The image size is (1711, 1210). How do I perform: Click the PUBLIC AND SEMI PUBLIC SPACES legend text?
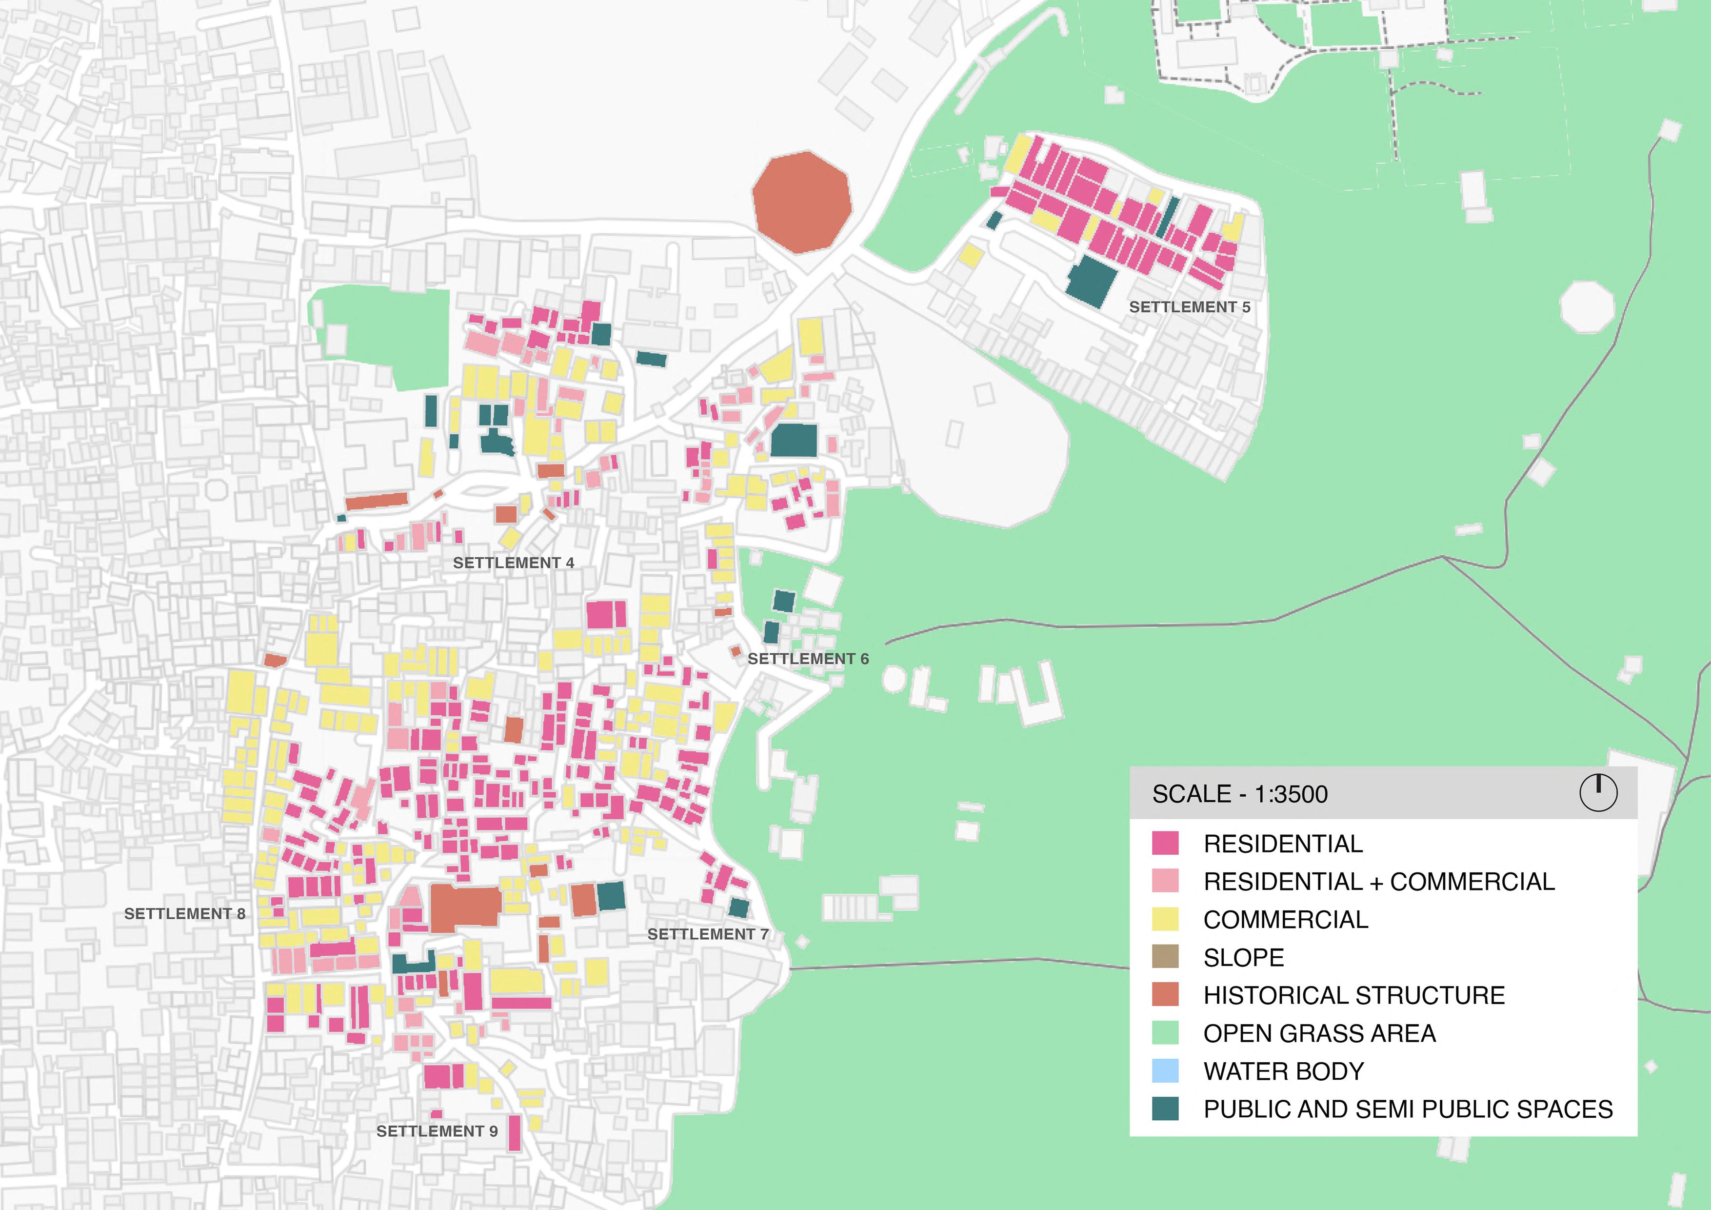(x=1408, y=1109)
